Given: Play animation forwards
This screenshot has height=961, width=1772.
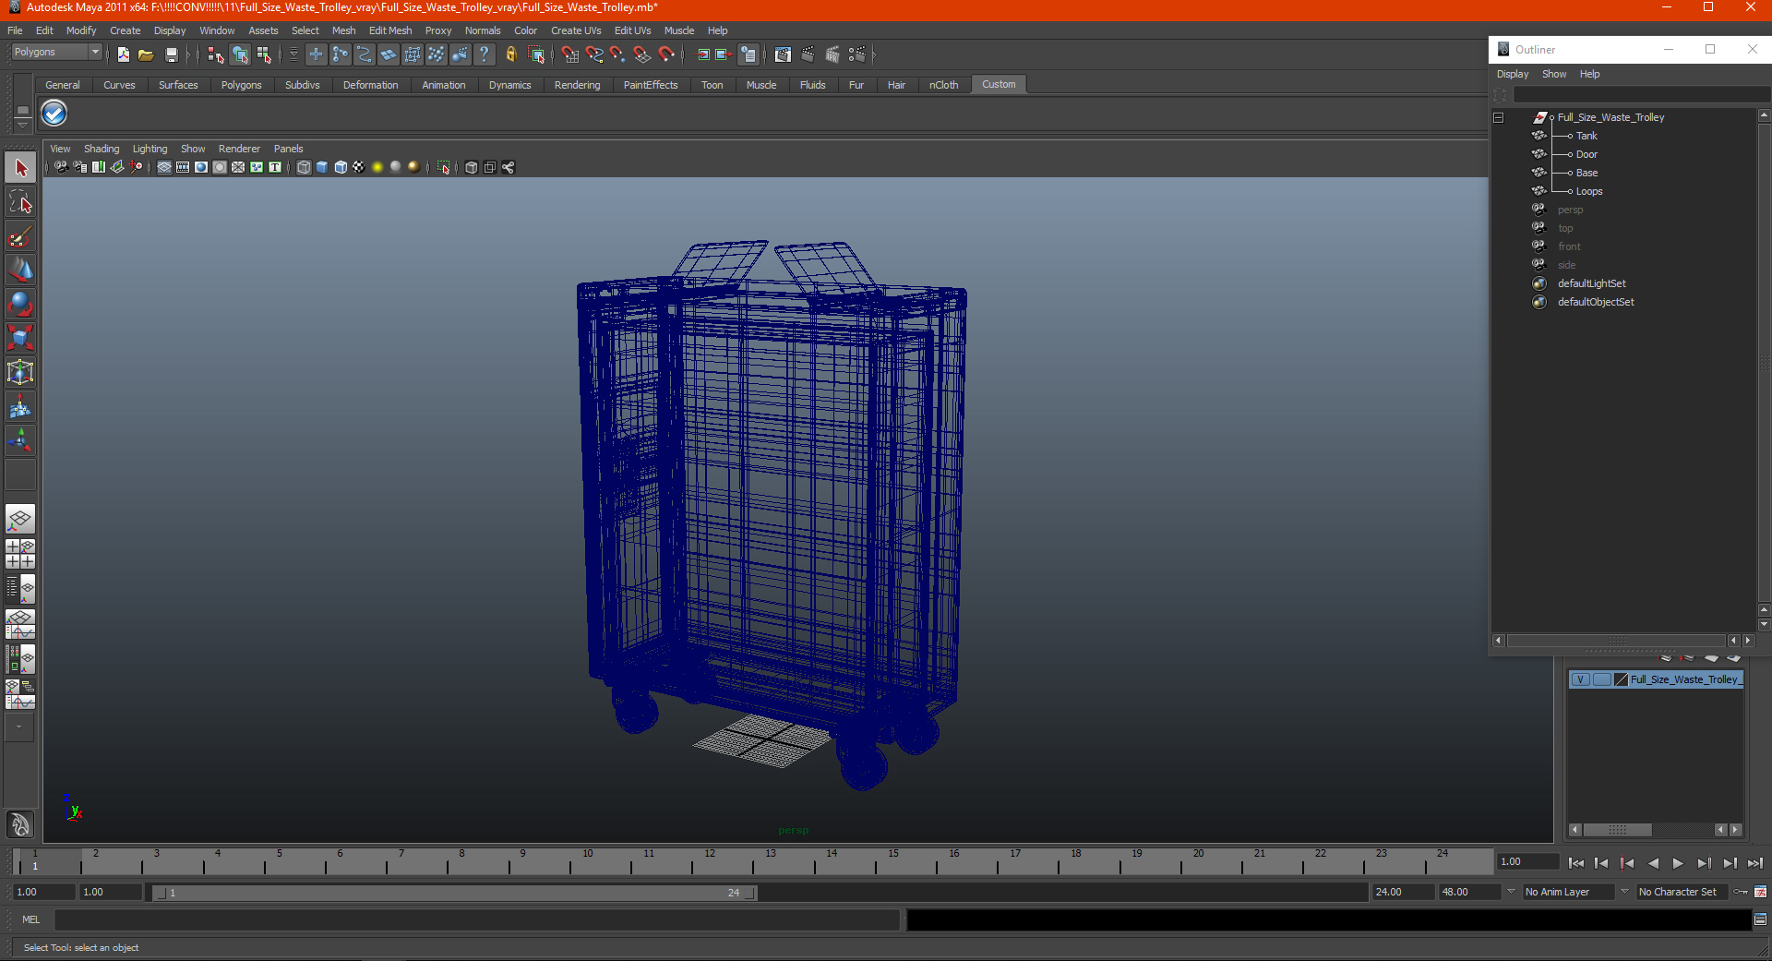Looking at the screenshot, I should click(1678, 863).
